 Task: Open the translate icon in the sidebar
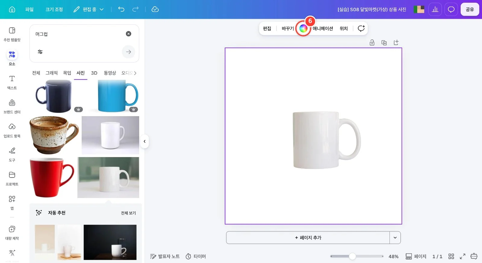tap(12, 253)
